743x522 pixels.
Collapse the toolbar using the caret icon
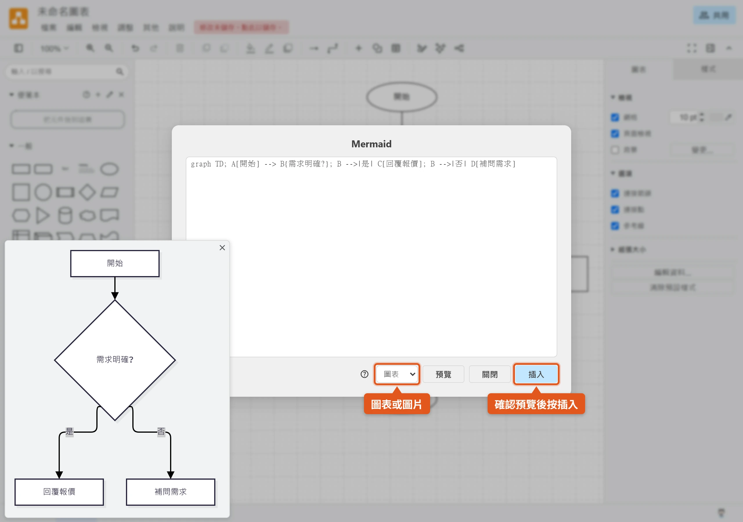(x=729, y=48)
